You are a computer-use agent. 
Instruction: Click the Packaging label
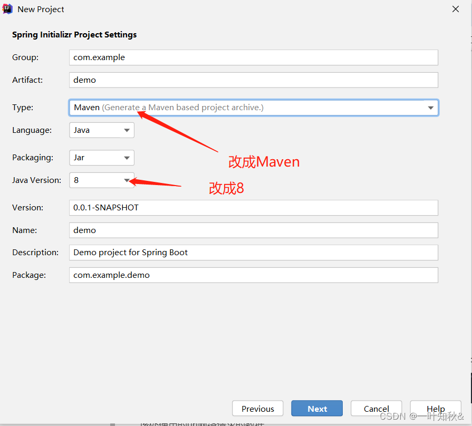[x=33, y=158]
